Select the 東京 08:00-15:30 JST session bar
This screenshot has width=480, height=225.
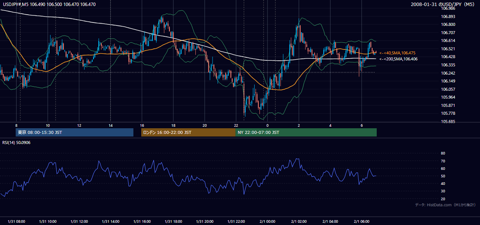pyautogui.click(x=75, y=132)
